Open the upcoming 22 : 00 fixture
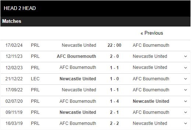The height and width of the screenshot is (133, 192). [x=114, y=45]
